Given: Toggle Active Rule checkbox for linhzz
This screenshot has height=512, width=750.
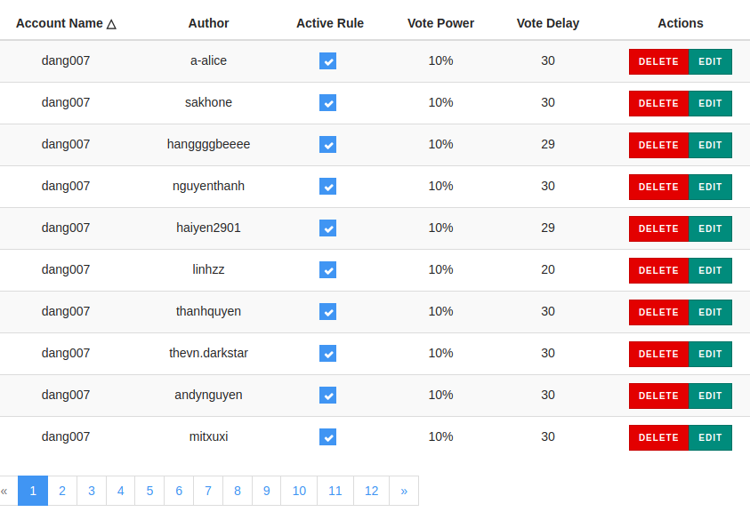Looking at the screenshot, I should [x=327, y=269].
